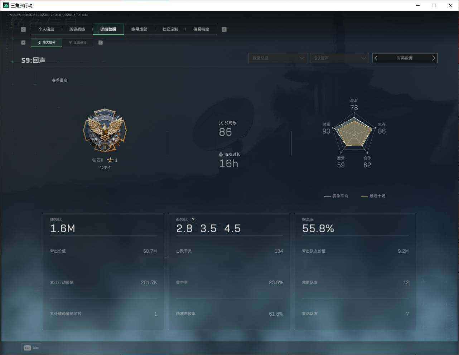Click the rank score 4284

(105, 168)
